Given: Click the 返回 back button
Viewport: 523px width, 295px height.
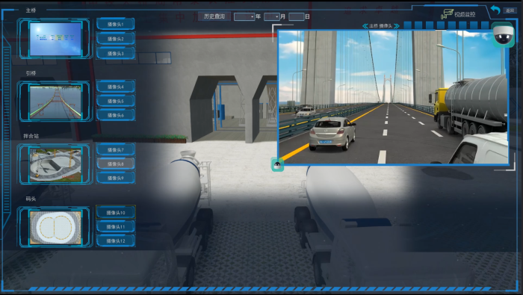Looking at the screenshot, I should pyautogui.click(x=510, y=10).
